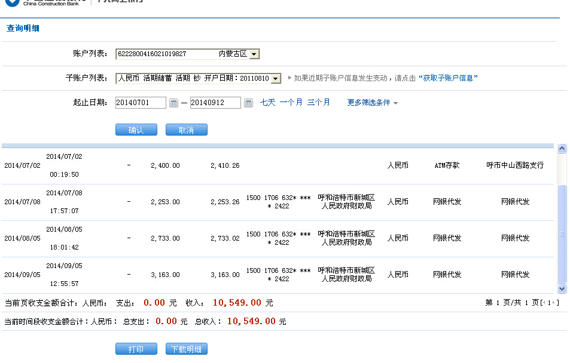570x363 pixels.
Task: Click the current page income total 10,549.00
Action: 237,303
